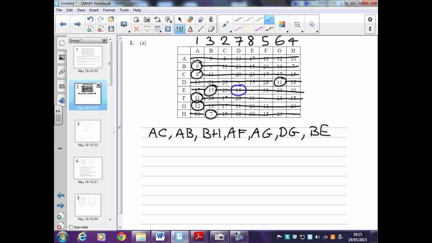Open the Insert menu
This screenshot has height=243, width=432.
[x=94, y=10]
